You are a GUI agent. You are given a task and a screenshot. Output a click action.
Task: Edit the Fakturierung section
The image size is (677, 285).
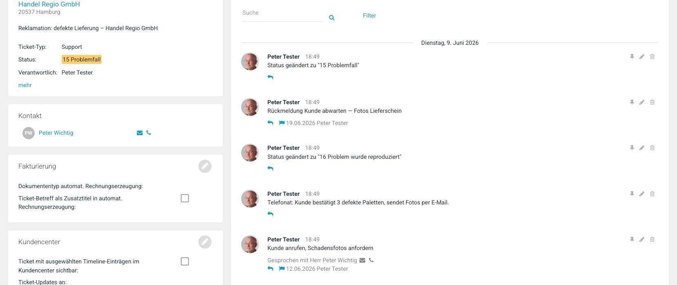click(205, 166)
